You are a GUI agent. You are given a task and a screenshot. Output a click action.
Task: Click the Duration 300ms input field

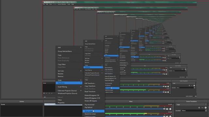tap(193, 110)
